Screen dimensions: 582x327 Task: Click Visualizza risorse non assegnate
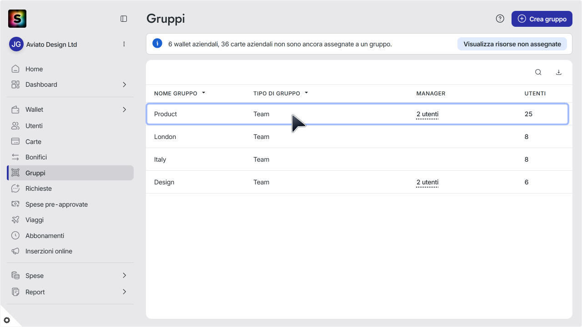[x=512, y=44]
